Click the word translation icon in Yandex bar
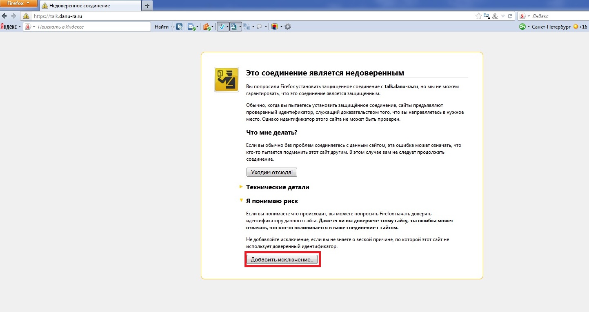This screenshot has width=589, height=312. 247,27
